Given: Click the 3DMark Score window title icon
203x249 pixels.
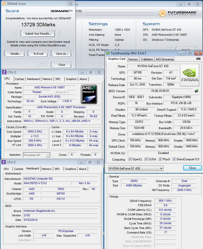Looking at the screenshot, I should [x=4, y=3].
